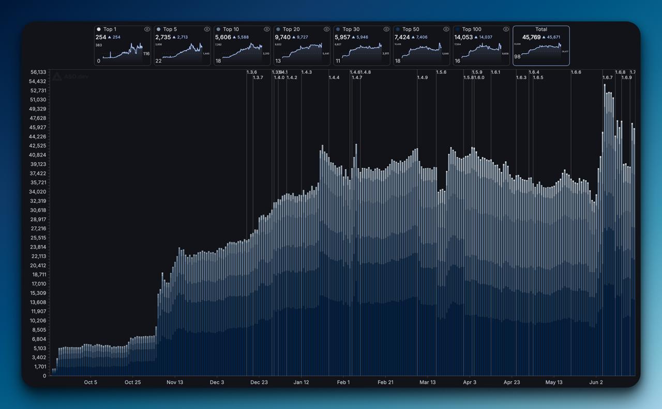The width and height of the screenshot is (662, 409).
Task: Toggle visibility of the Top 5 series
Action: [207, 29]
